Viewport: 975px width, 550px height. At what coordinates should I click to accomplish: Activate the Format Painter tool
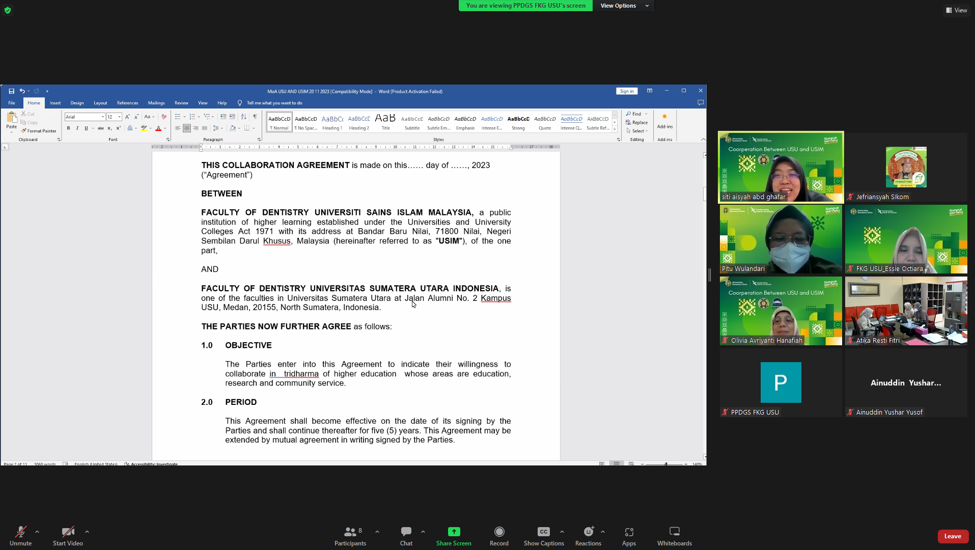39,131
